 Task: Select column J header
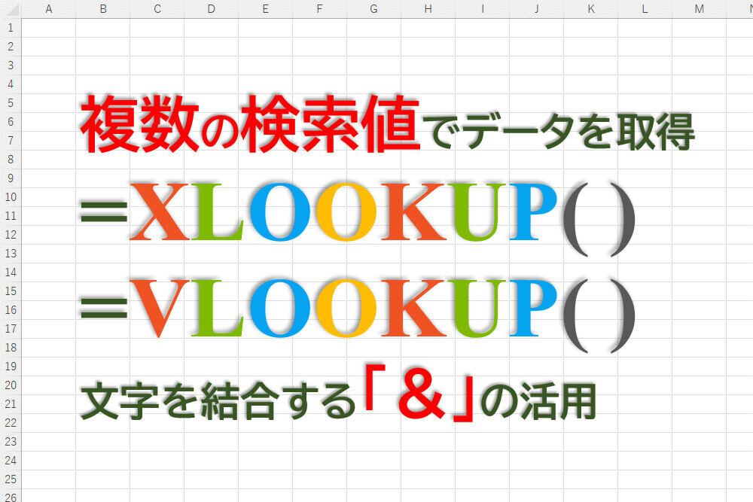coord(537,9)
